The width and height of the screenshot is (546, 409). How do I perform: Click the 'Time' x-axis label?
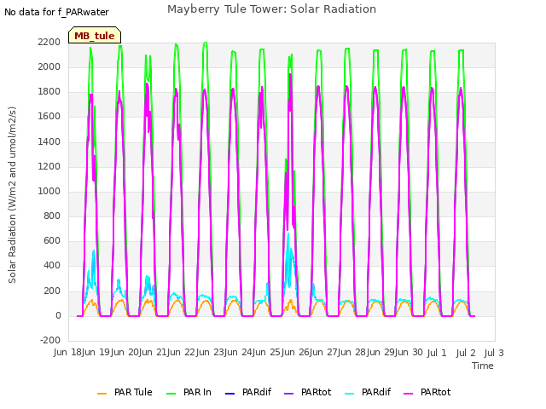pos(483,366)
